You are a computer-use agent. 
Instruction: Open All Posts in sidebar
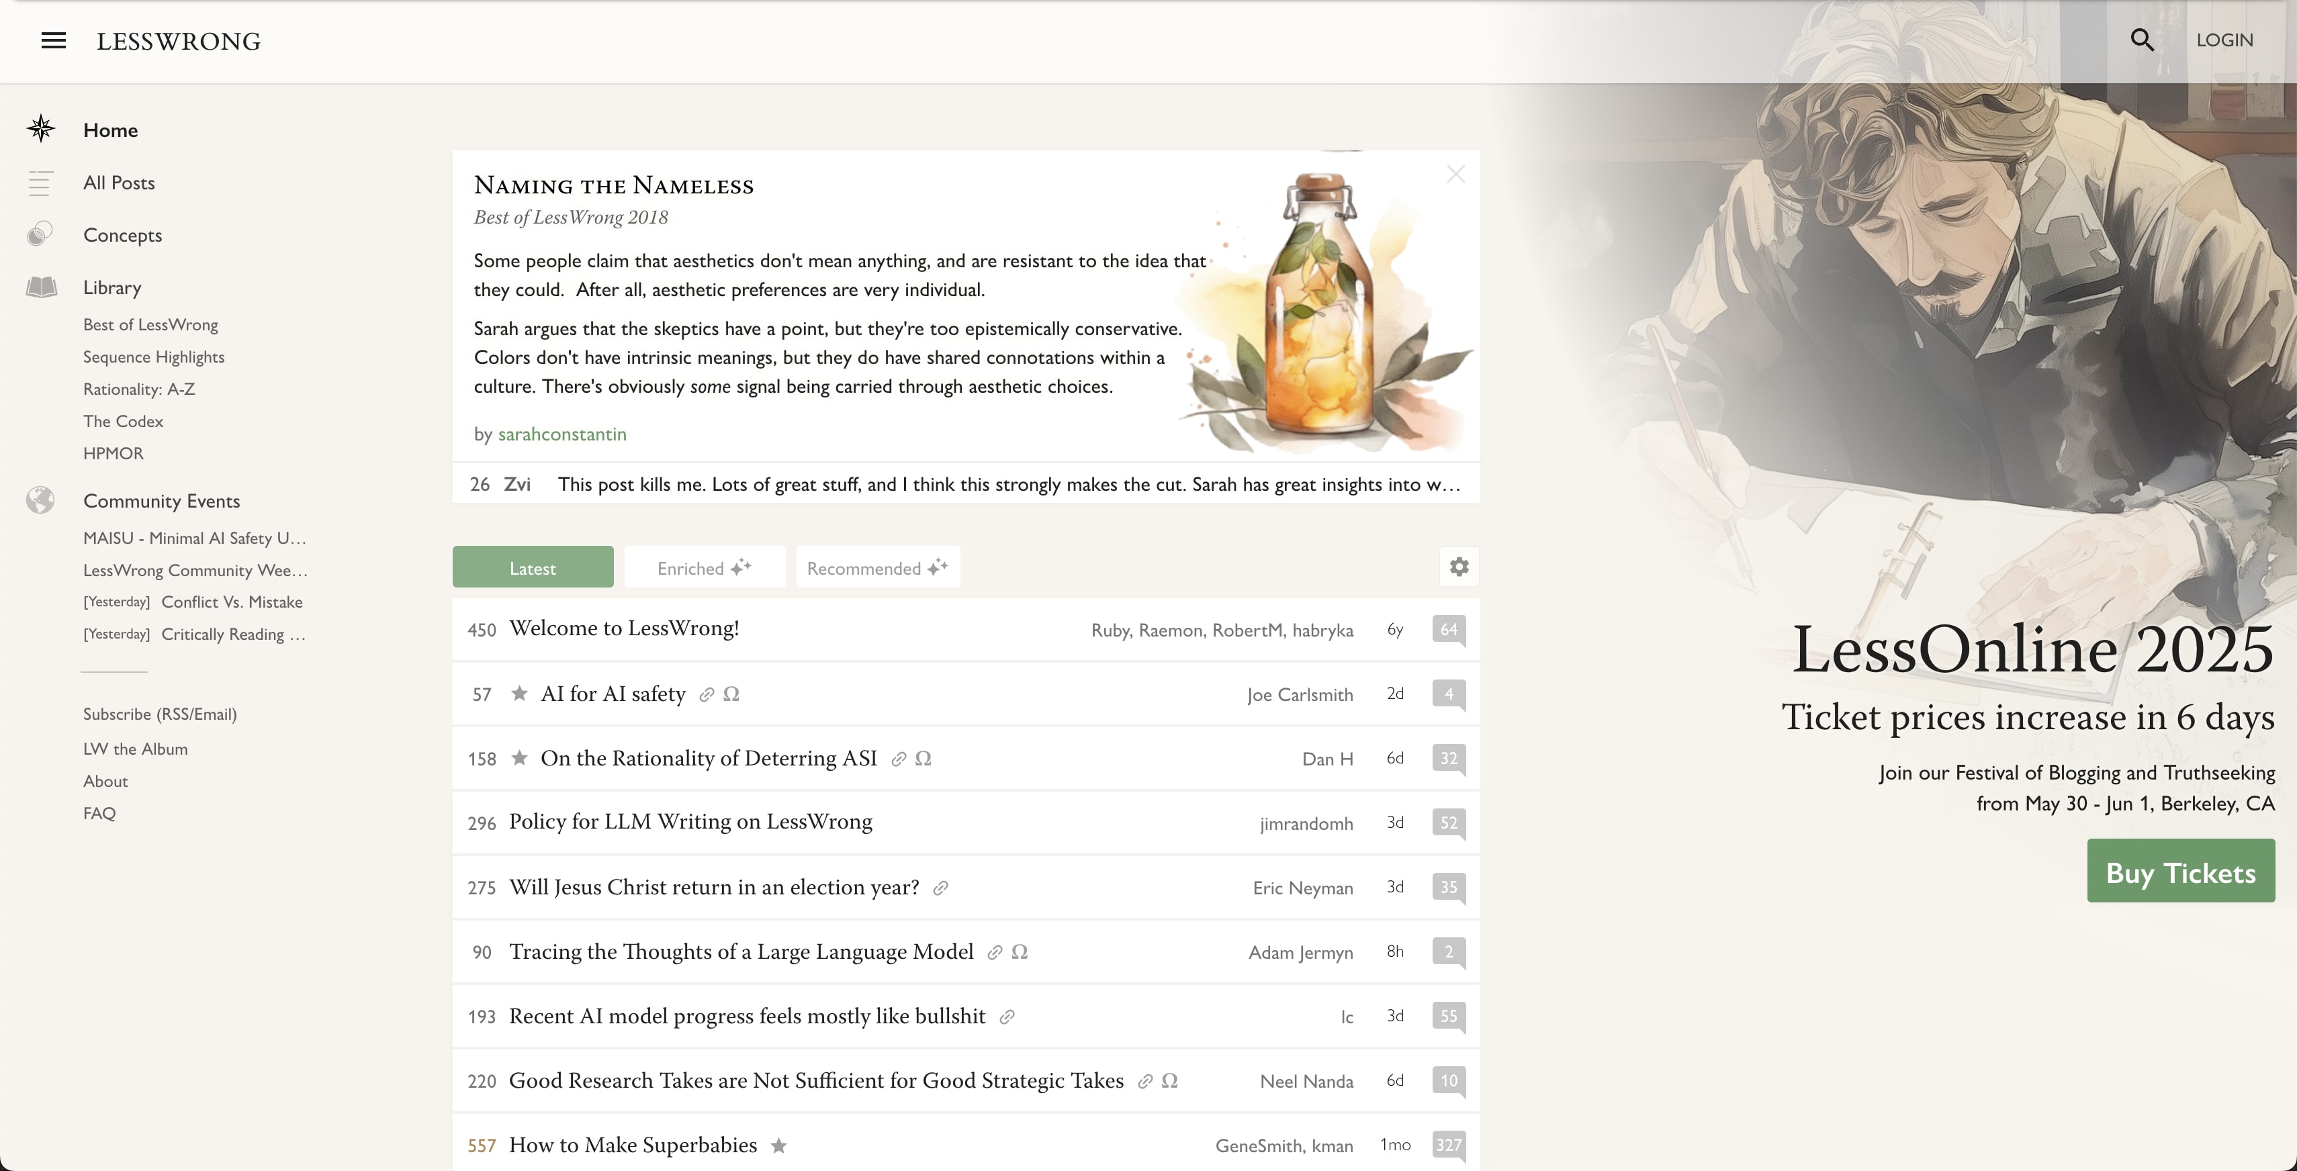click(x=119, y=183)
